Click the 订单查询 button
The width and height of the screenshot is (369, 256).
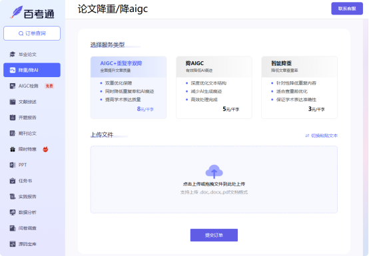32,33
